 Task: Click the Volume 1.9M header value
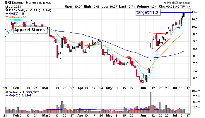click(147, 6)
